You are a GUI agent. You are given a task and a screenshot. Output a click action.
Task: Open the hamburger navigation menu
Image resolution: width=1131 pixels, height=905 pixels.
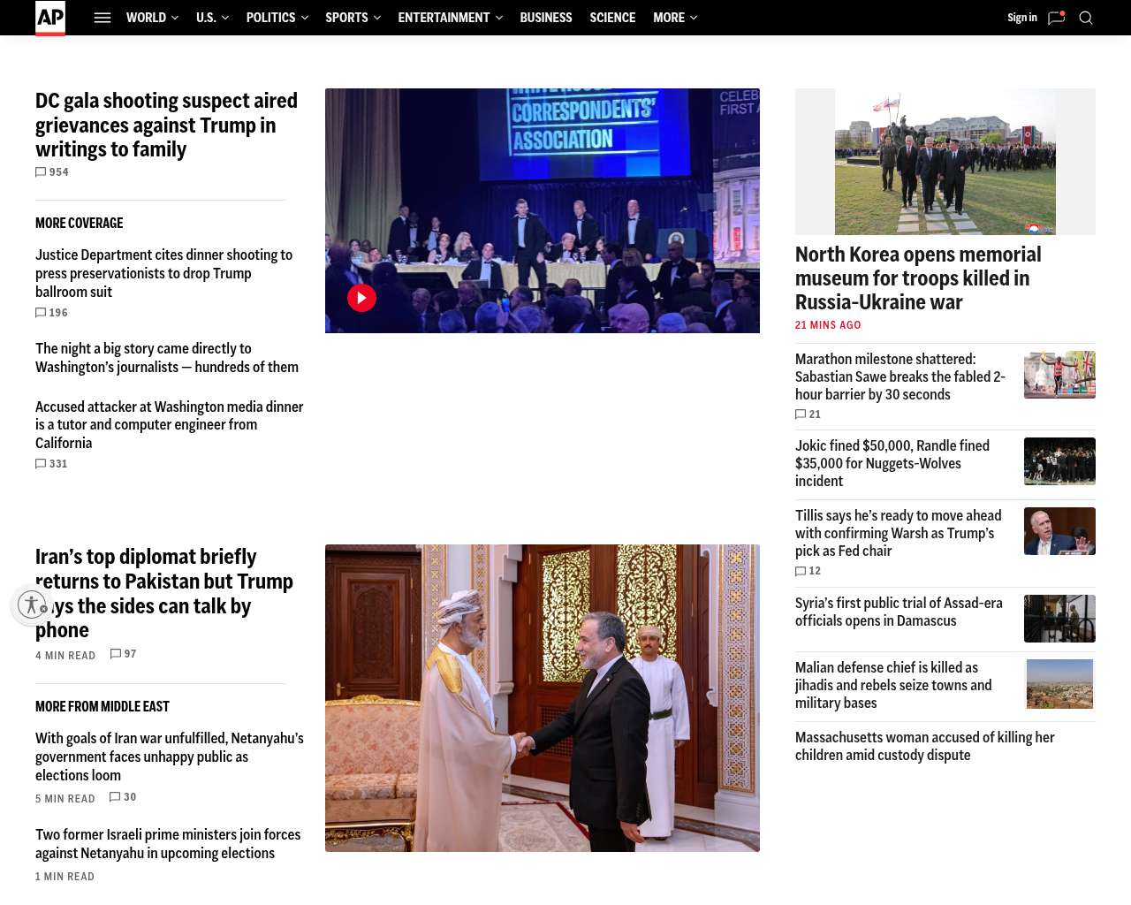(102, 18)
